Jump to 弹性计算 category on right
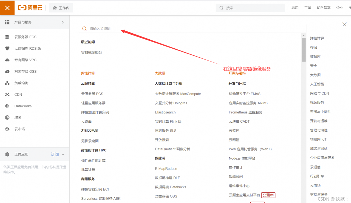351x203 pixels. [x=317, y=38]
